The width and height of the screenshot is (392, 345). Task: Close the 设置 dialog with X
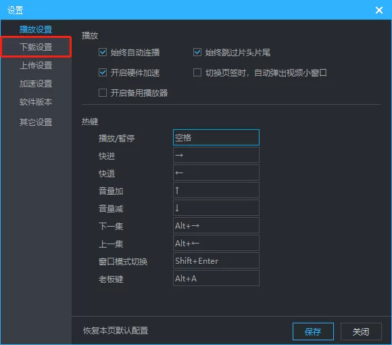(379, 10)
